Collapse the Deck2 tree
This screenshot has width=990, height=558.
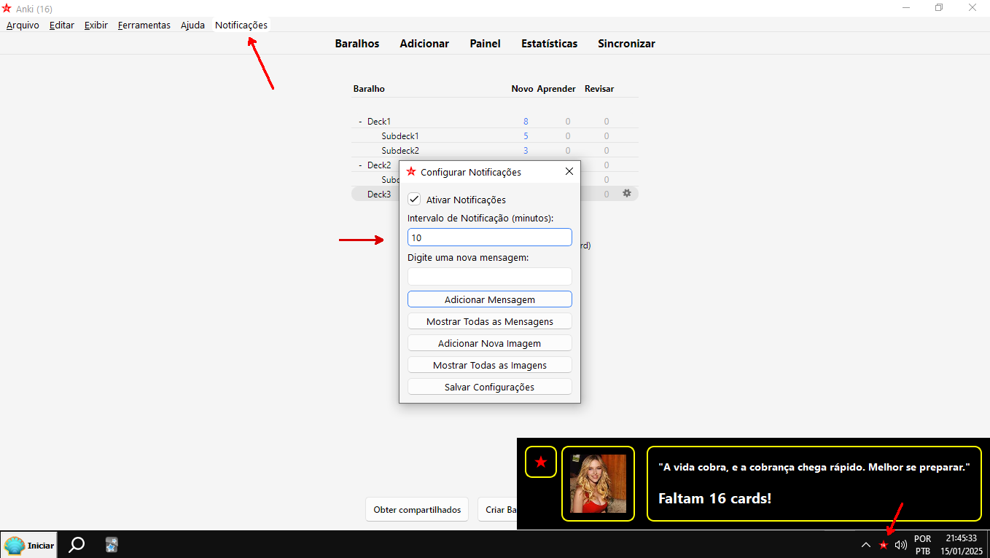coord(360,165)
